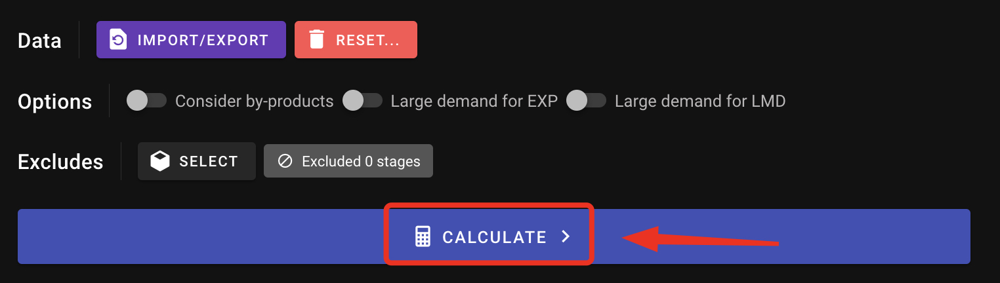Image resolution: width=1000 pixels, height=283 pixels.
Task: Turn on the Large demand for LMD switch
Action: 586,101
